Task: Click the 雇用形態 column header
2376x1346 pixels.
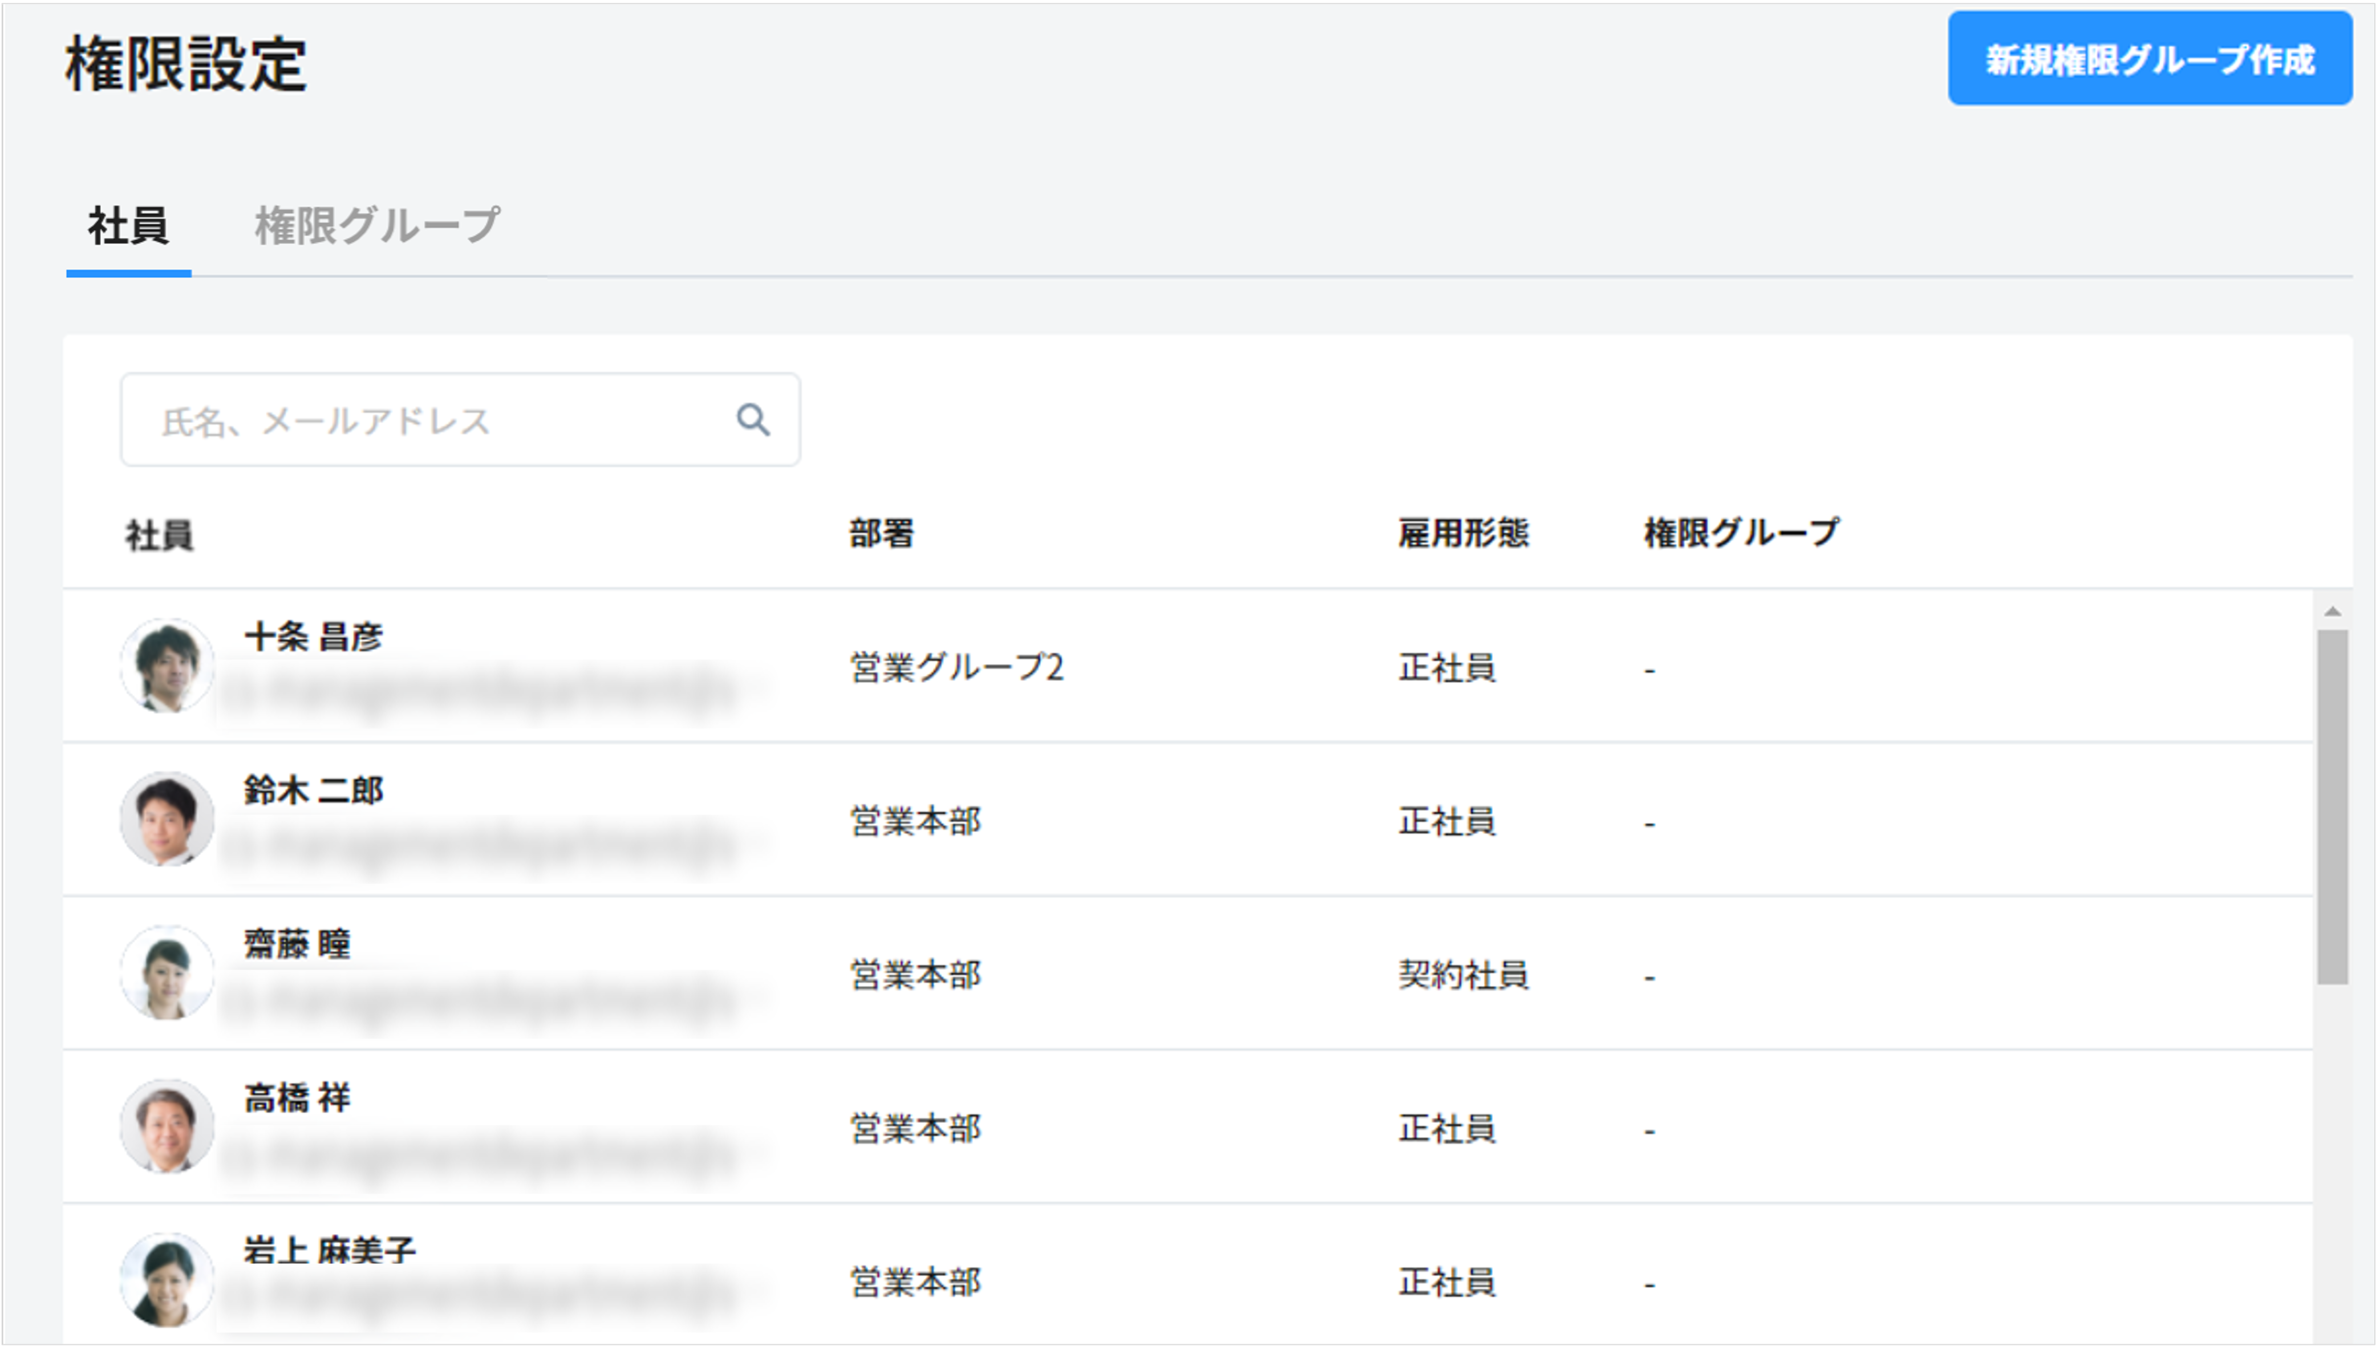Action: 1462,533
